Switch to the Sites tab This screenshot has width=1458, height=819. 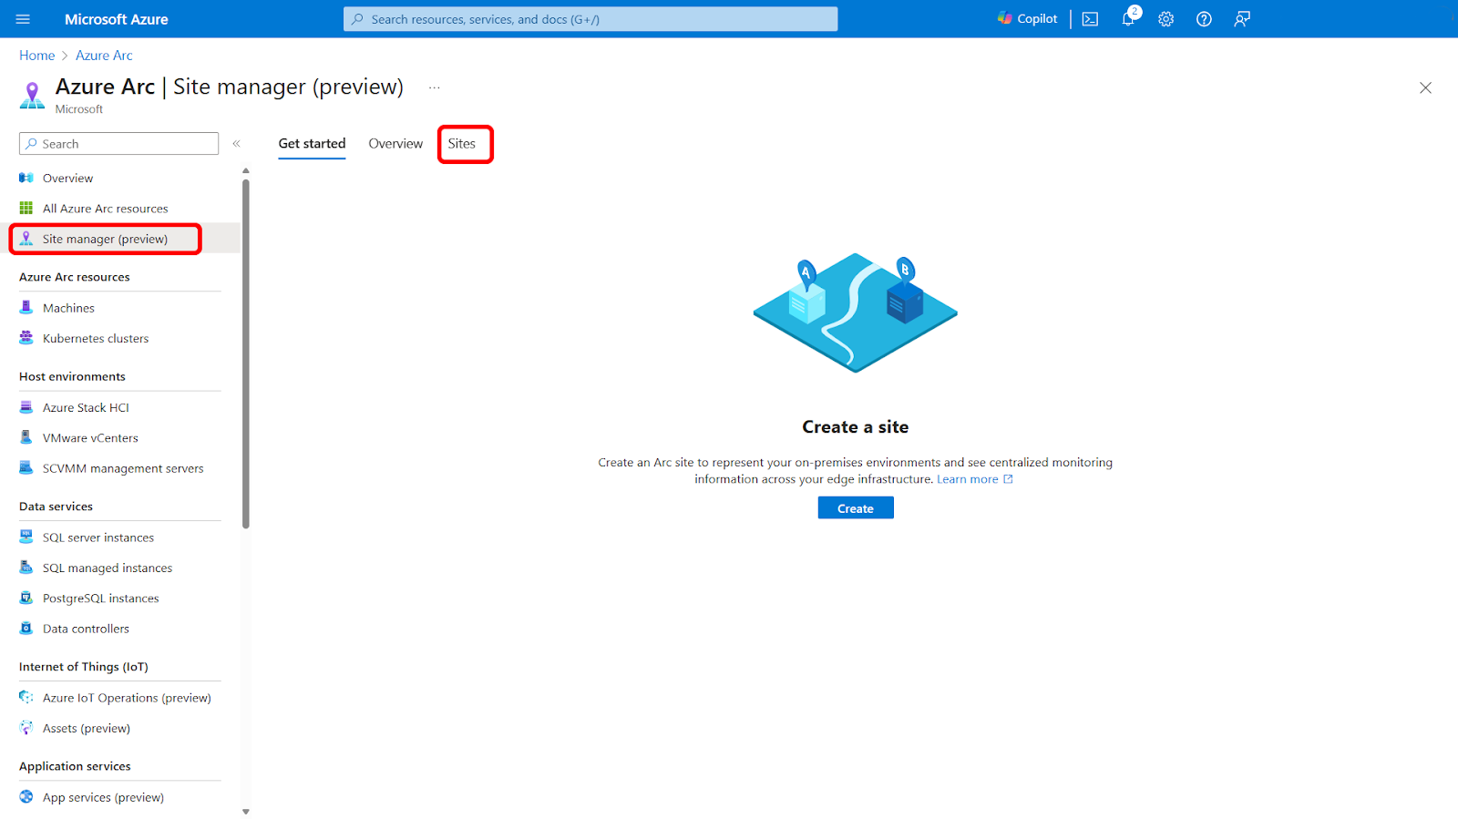[462, 144]
